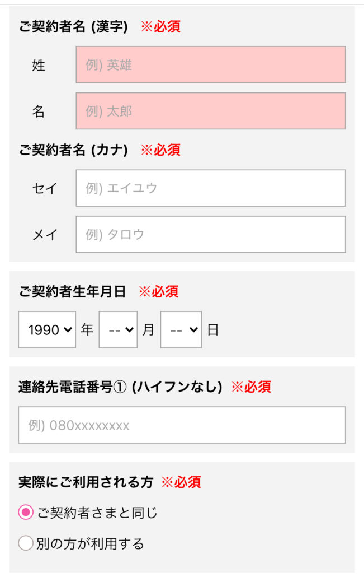Select the 別の方が利用する radio option

point(26,543)
